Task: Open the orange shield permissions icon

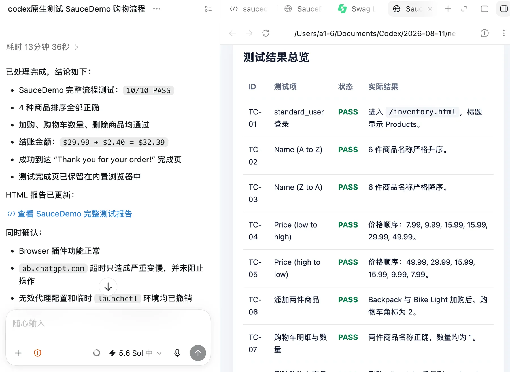Action: click(x=37, y=353)
